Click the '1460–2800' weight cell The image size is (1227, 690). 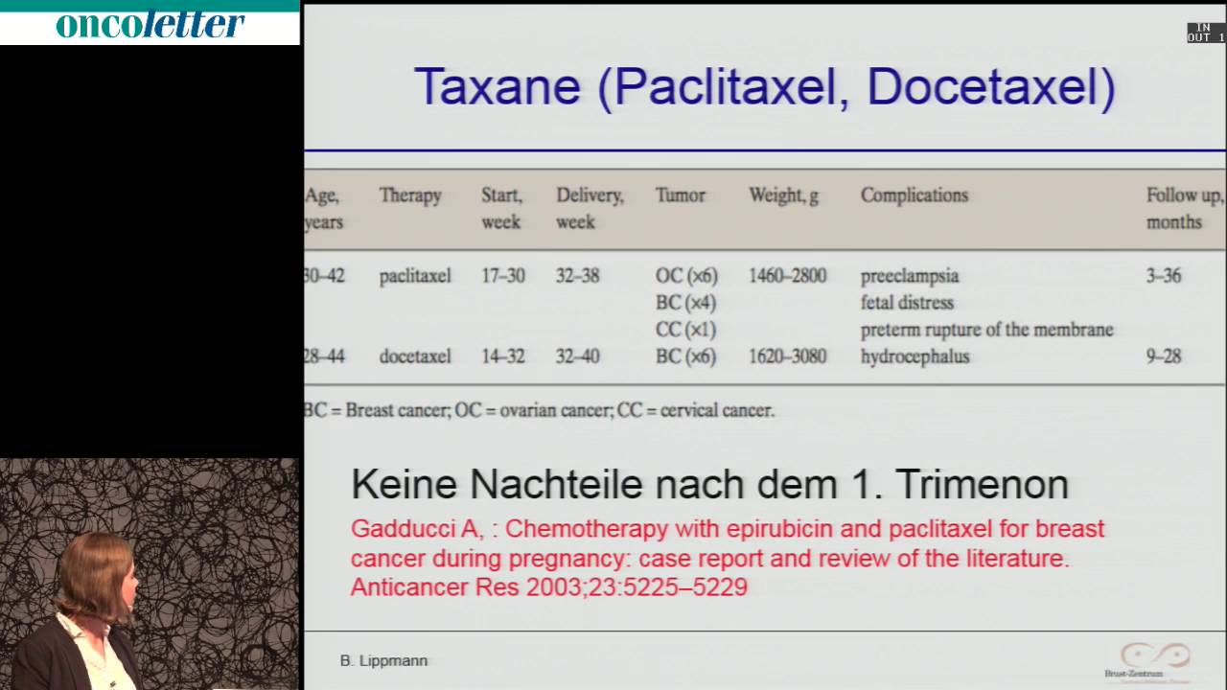point(787,276)
